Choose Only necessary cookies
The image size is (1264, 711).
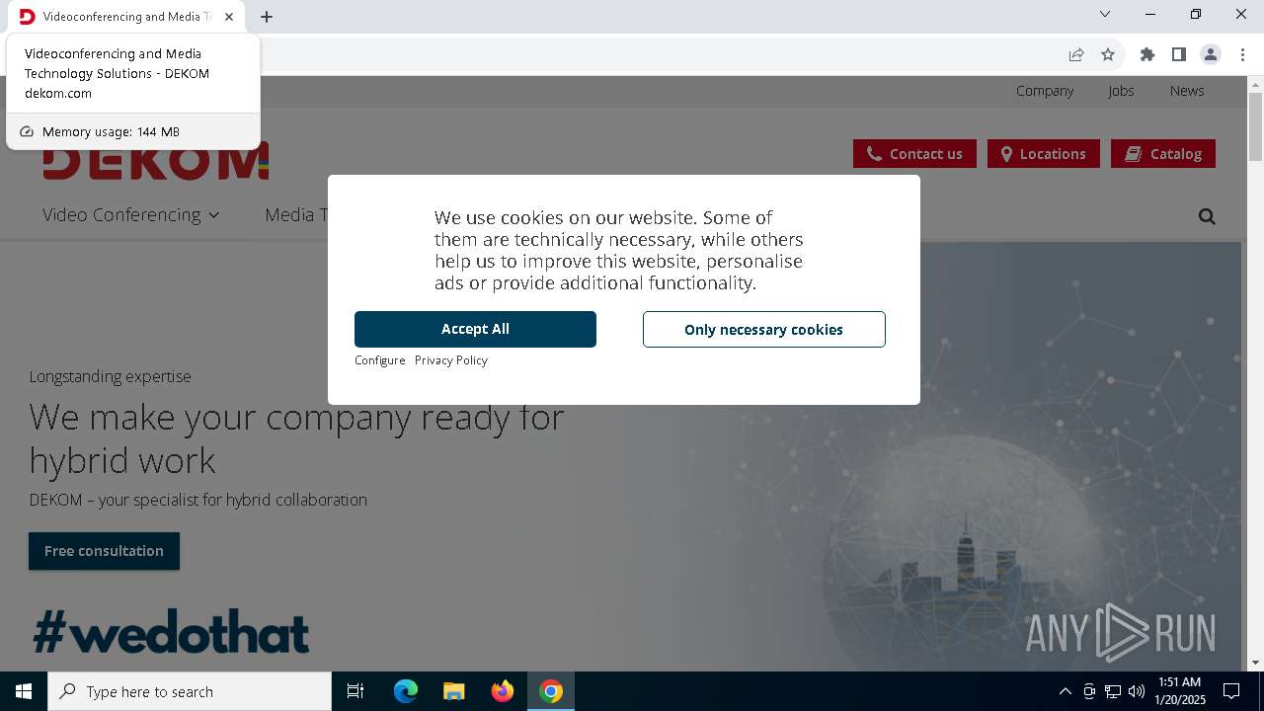pos(763,329)
